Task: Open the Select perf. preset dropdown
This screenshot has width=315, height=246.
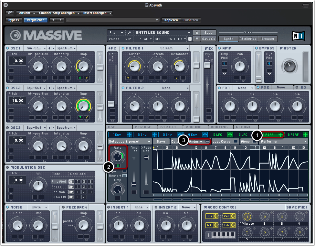Action: click(x=130, y=142)
